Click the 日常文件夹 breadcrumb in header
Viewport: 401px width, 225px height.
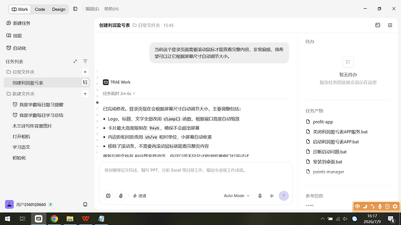[146, 26]
